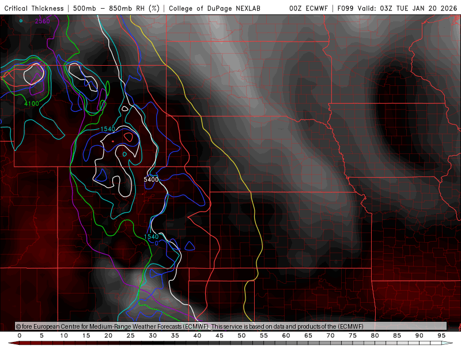The height and width of the screenshot is (346, 461).
Task: Click the "30" tick on the color scale
Action: click(x=153, y=336)
